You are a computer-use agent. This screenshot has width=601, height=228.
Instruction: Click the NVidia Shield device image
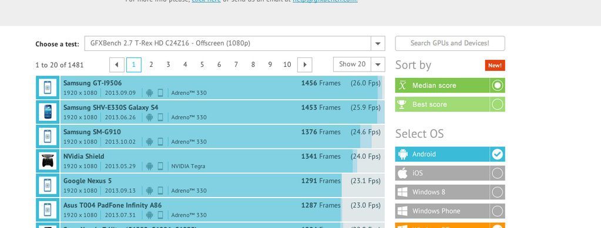[x=48, y=161]
